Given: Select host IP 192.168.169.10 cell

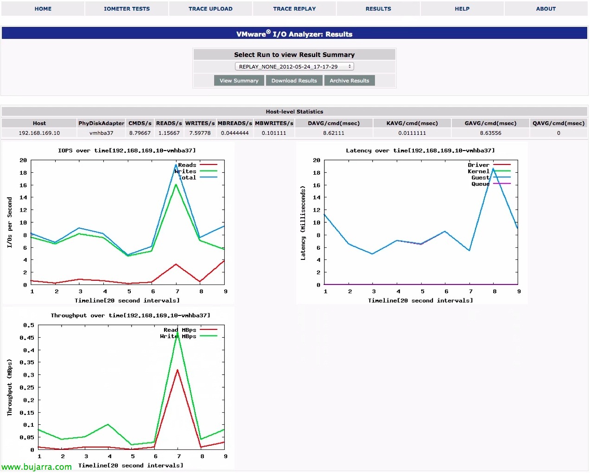Looking at the screenshot, I should click(x=39, y=133).
